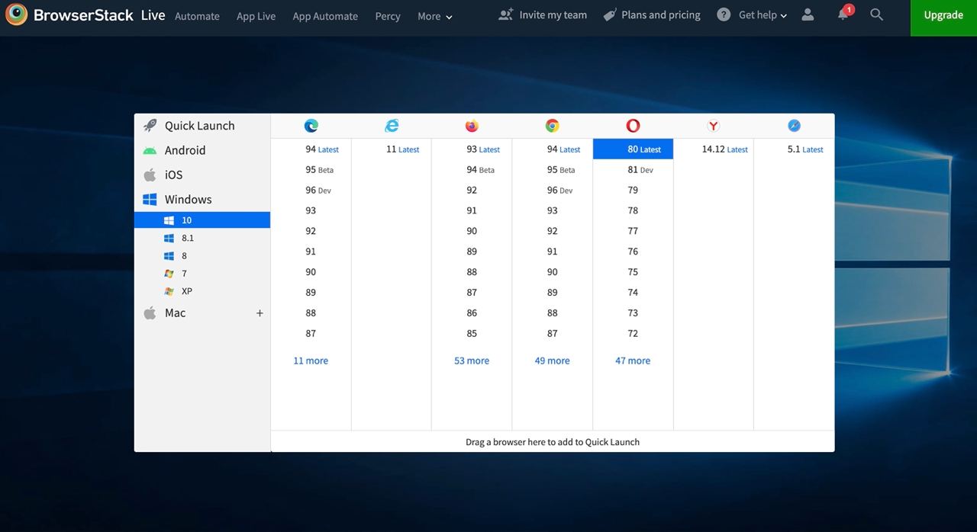Select the Opera browser icon
The image size is (977, 532).
point(633,126)
